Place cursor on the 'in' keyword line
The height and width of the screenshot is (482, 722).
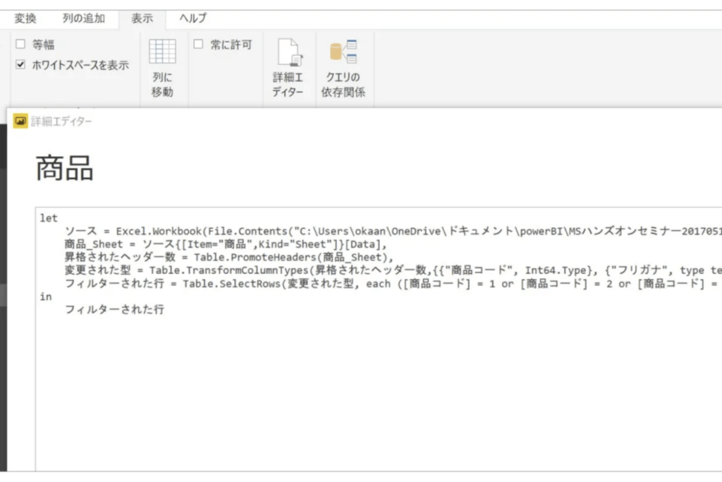click(x=46, y=296)
